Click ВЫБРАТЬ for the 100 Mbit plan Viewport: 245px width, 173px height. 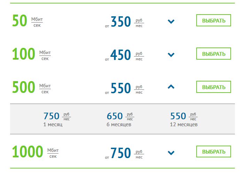[214, 54]
